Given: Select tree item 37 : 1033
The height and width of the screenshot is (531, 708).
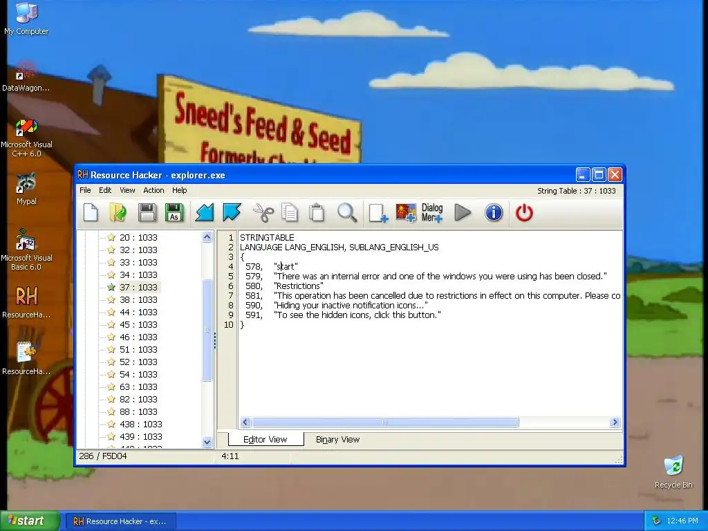Looking at the screenshot, I should coord(138,287).
